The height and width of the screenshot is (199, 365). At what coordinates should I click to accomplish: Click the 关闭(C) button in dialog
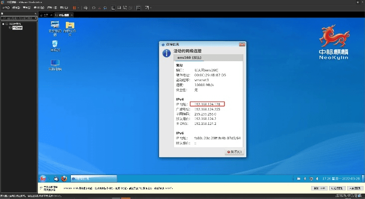pos(234,152)
